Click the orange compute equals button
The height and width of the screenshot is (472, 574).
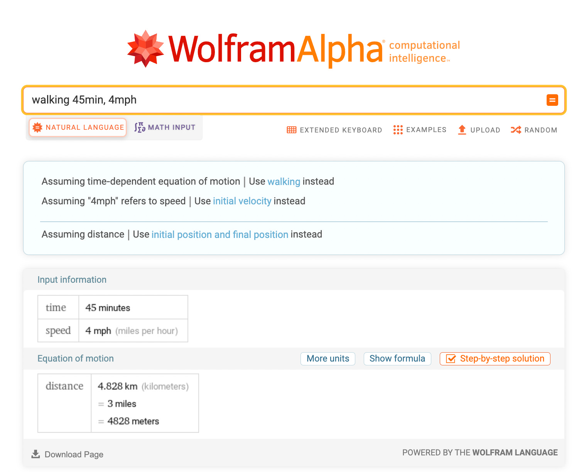[552, 100]
